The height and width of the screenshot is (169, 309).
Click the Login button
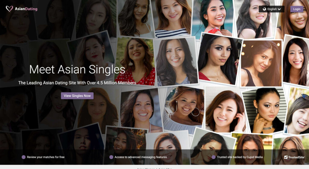click(297, 9)
